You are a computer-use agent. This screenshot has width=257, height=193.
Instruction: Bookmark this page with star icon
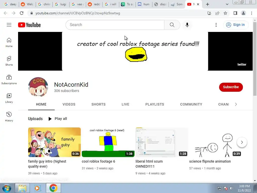225,13
